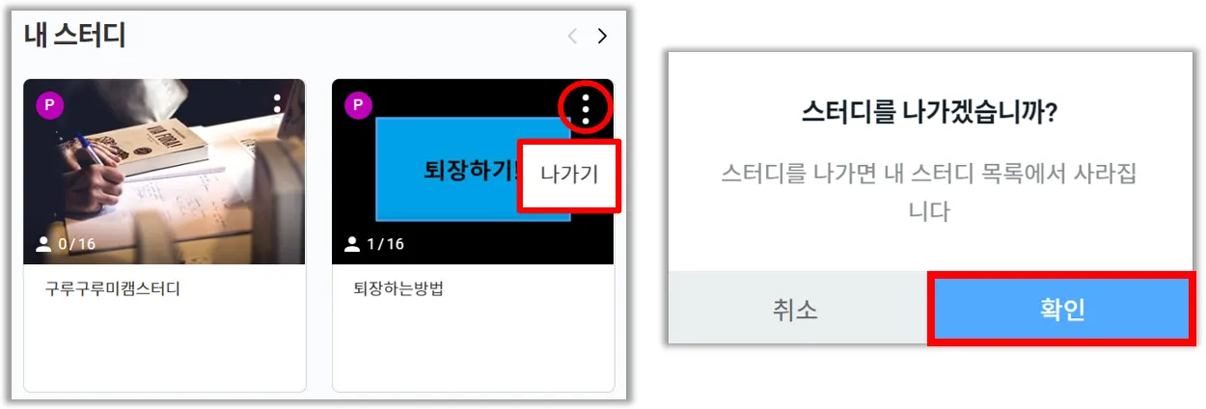Image resolution: width=1206 pixels, height=409 pixels.
Task: Click the 내 스터디 section heading
Action: tap(75, 36)
